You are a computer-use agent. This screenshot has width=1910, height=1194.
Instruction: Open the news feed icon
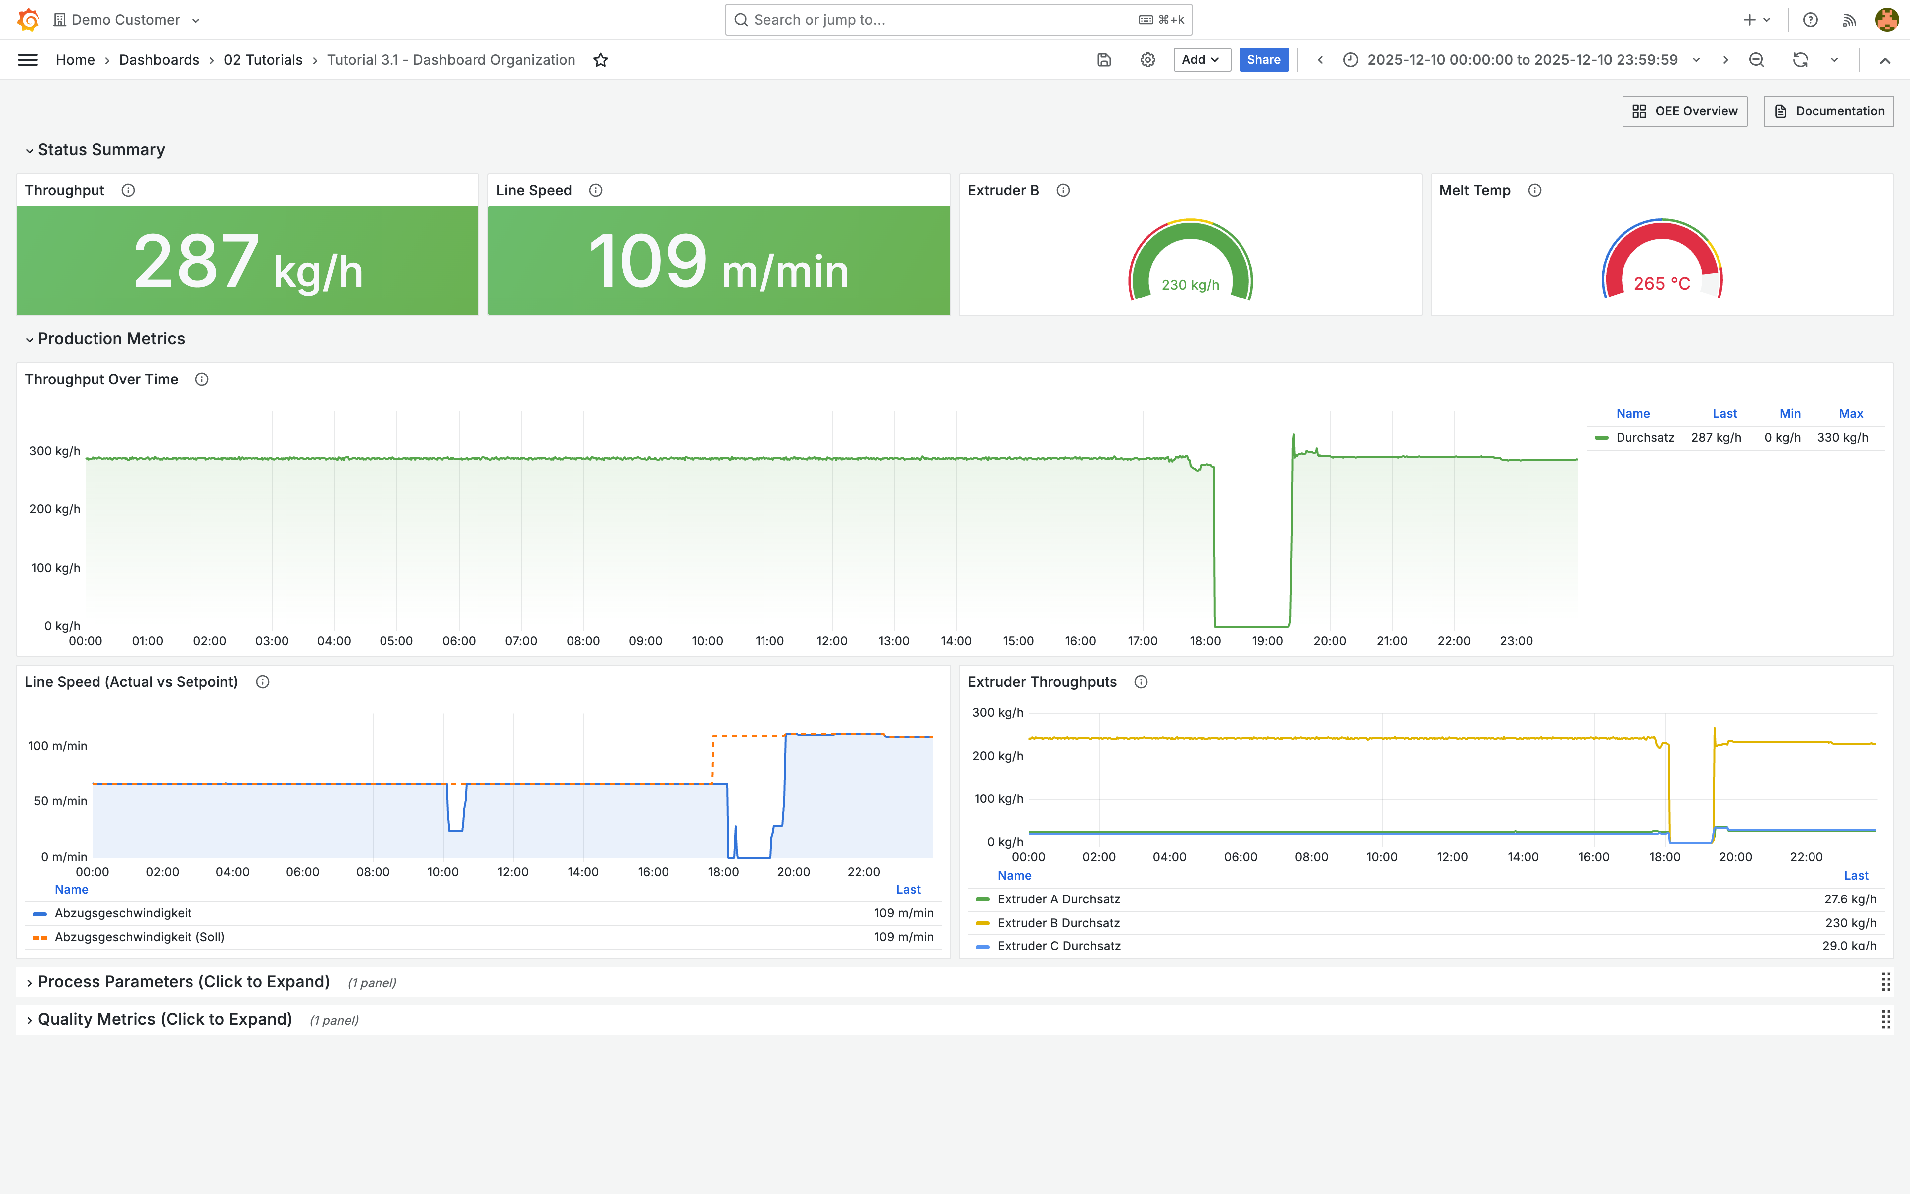[x=1849, y=20]
